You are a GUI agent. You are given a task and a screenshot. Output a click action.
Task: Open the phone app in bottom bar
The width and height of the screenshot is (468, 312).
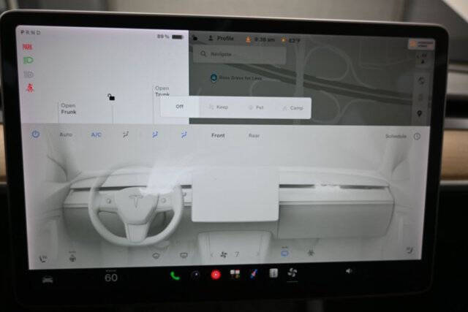pyautogui.click(x=175, y=275)
